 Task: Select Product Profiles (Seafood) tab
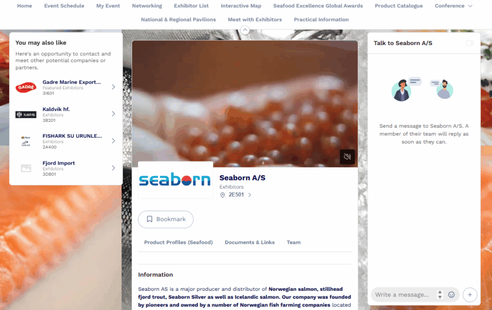[x=178, y=242]
